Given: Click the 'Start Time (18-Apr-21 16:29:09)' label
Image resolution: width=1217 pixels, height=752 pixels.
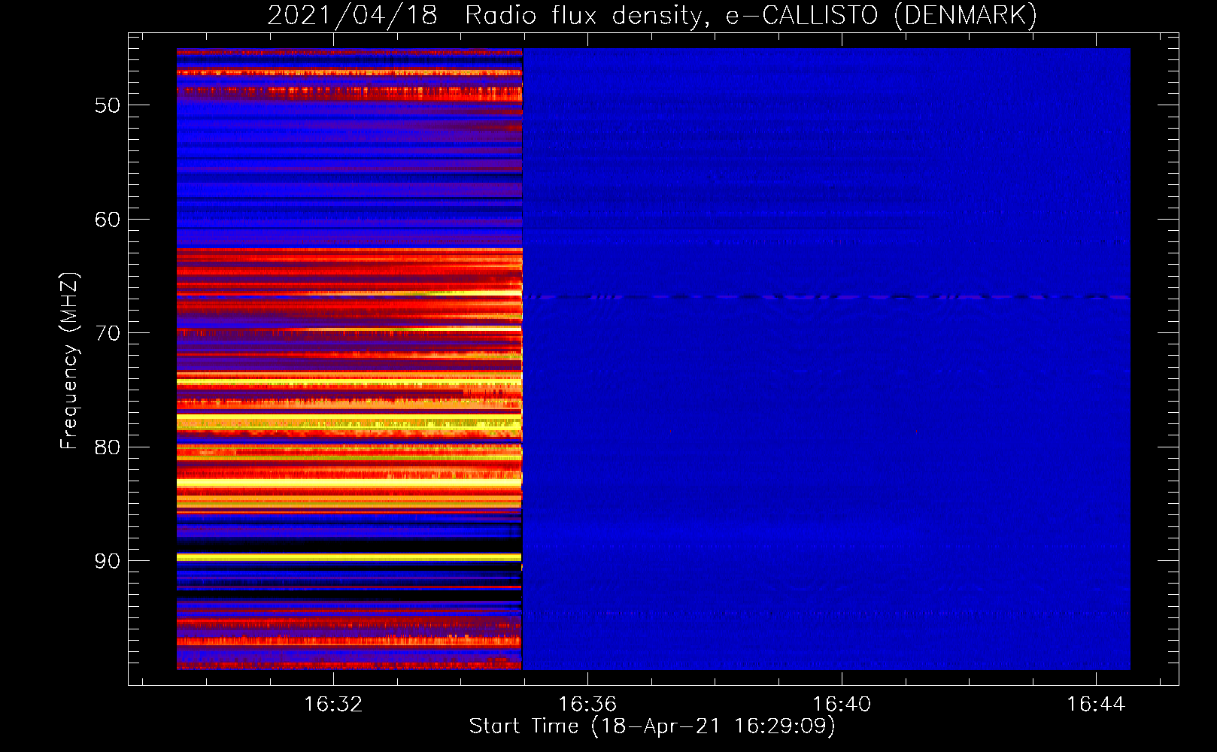Looking at the screenshot, I should 652,726.
